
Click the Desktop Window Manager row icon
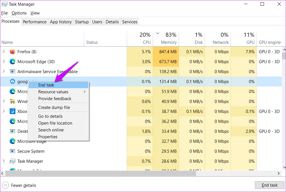point(12,131)
